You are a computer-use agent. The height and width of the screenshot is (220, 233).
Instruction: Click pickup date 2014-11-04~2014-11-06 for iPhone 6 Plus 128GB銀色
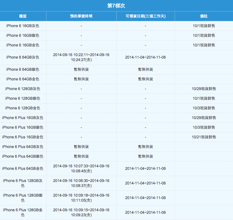145,198
